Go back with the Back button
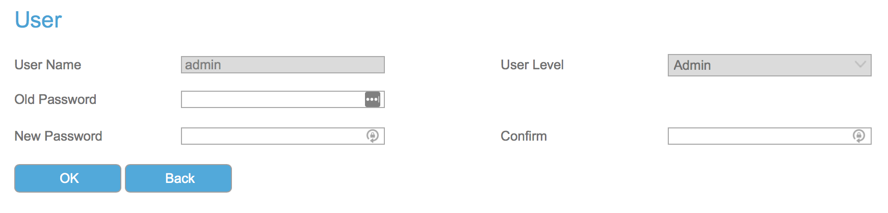 coord(178,178)
